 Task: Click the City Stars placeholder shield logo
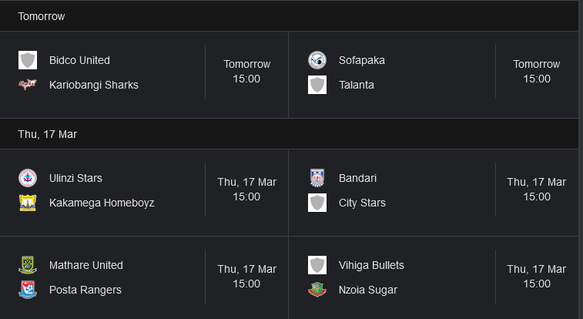click(x=317, y=203)
